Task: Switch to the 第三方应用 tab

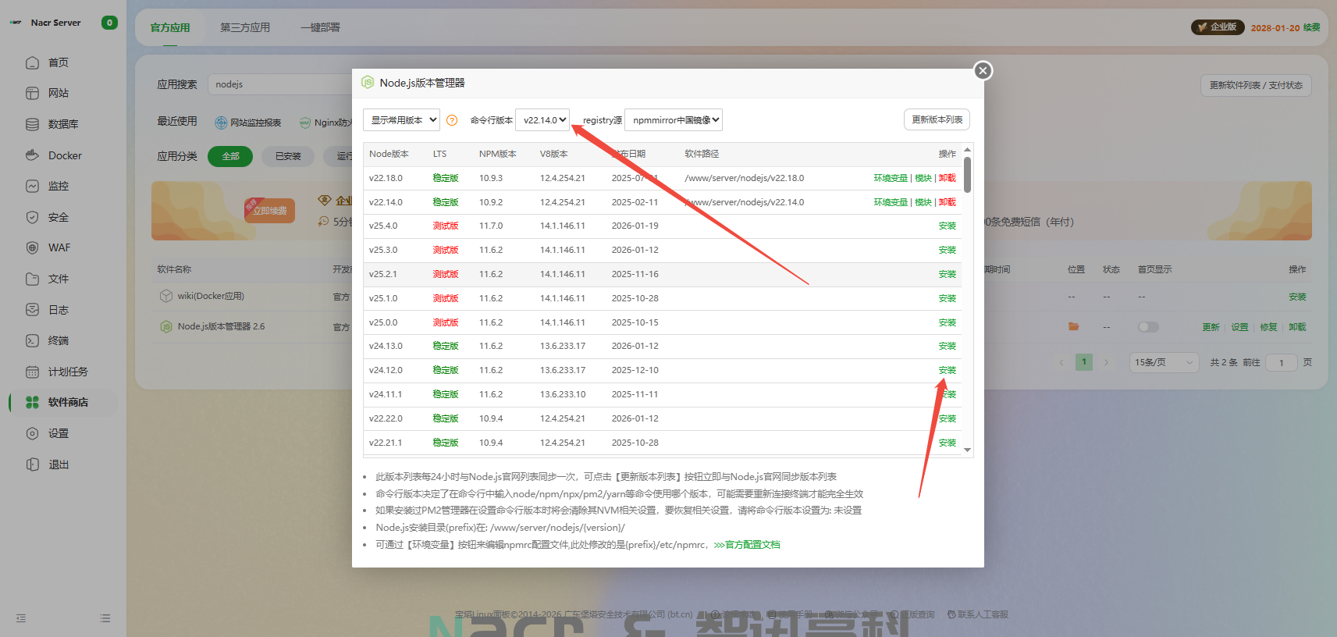Action: pos(244,27)
